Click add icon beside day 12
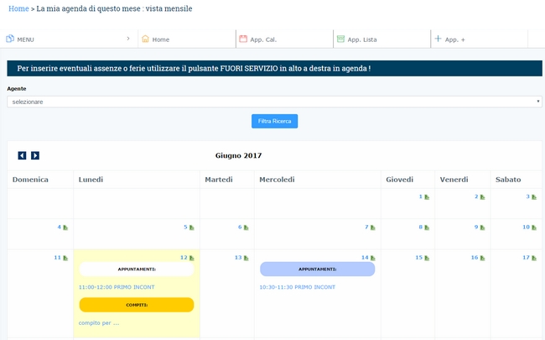The height and width of the screenshot is (340, 545). point(191,258)
